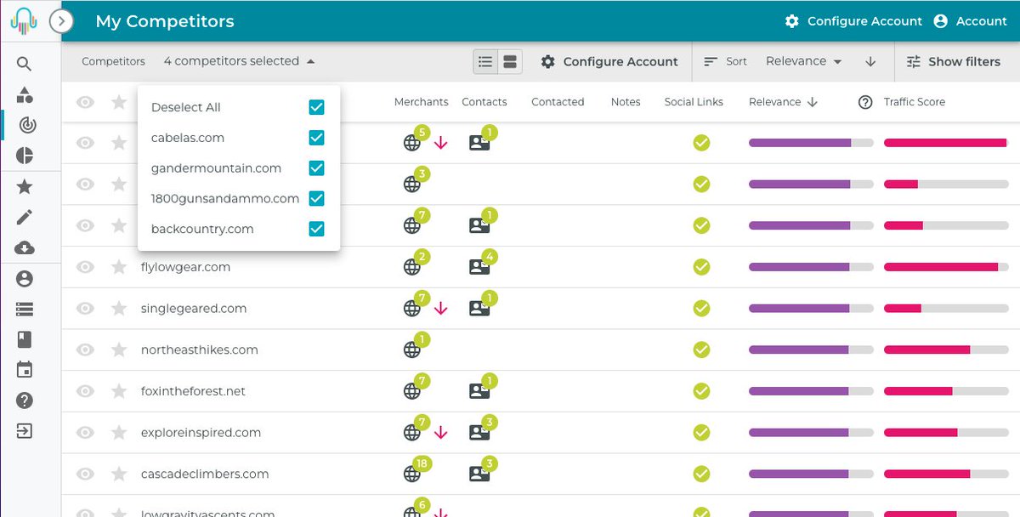Screen dimensions: 1020x517
Task: Click the Competitors label in toolbar
Action: (113, 61)
